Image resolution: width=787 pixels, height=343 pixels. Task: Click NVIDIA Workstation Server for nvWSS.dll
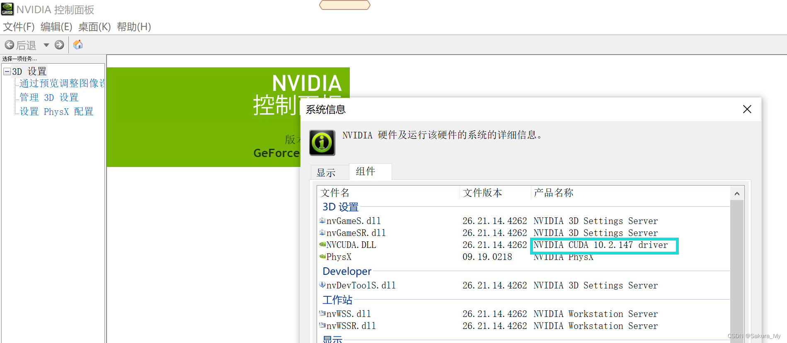pos(596,314)
